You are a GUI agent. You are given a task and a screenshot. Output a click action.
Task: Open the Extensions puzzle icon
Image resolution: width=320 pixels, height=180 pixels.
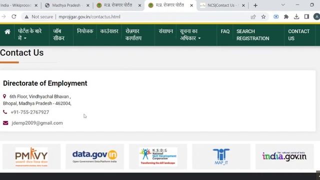(x=286, y=16)
